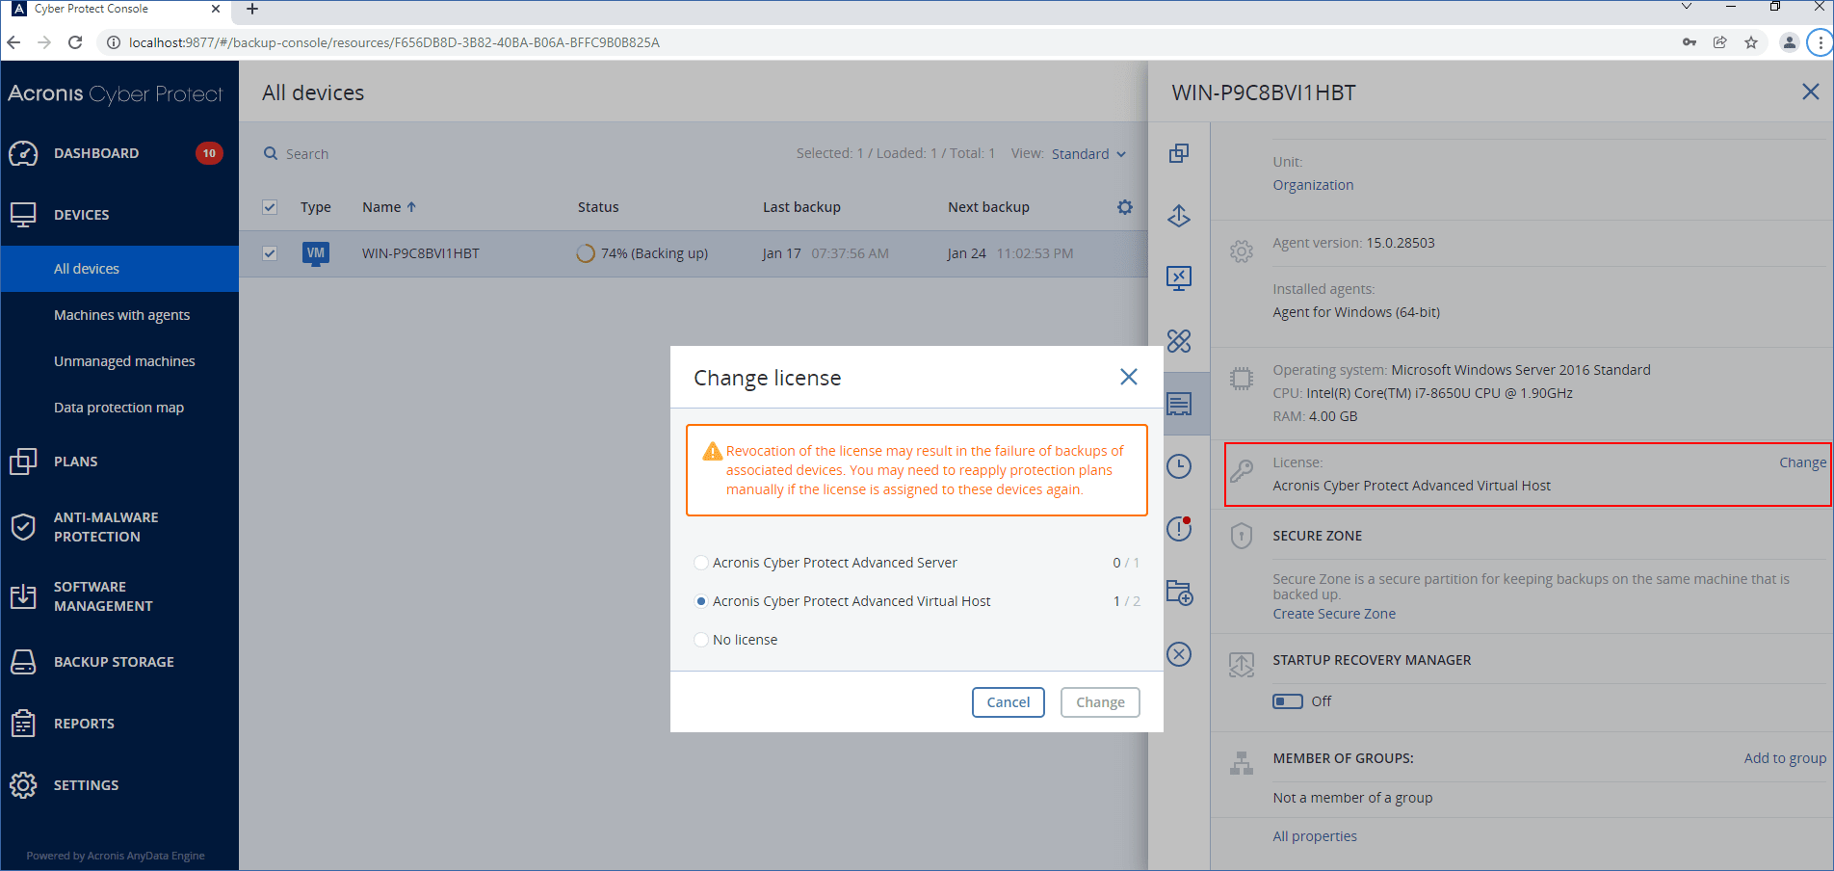This screenshot has width=1834, height=871.
Task: Click the Create Secure Zone link
Action: 1333,614
